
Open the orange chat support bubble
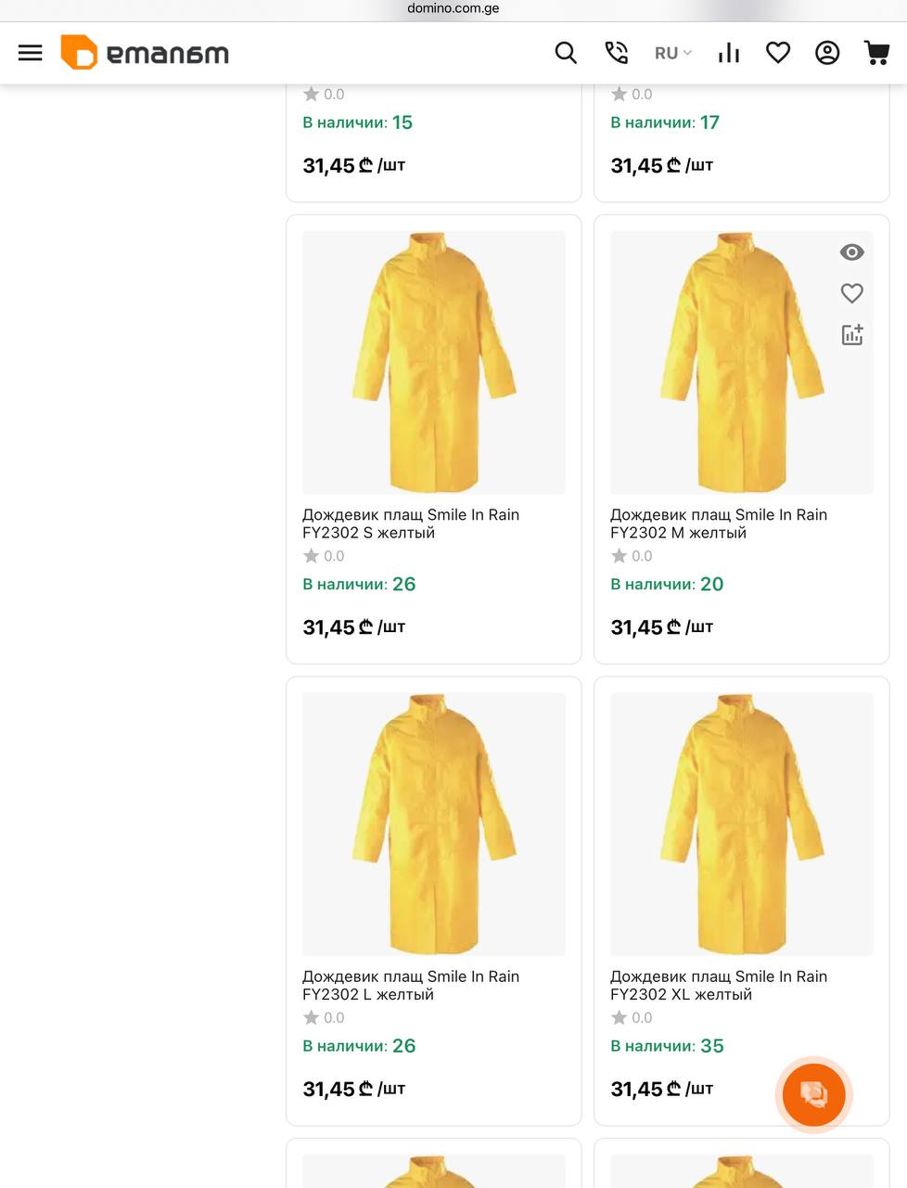(813, 1094)
